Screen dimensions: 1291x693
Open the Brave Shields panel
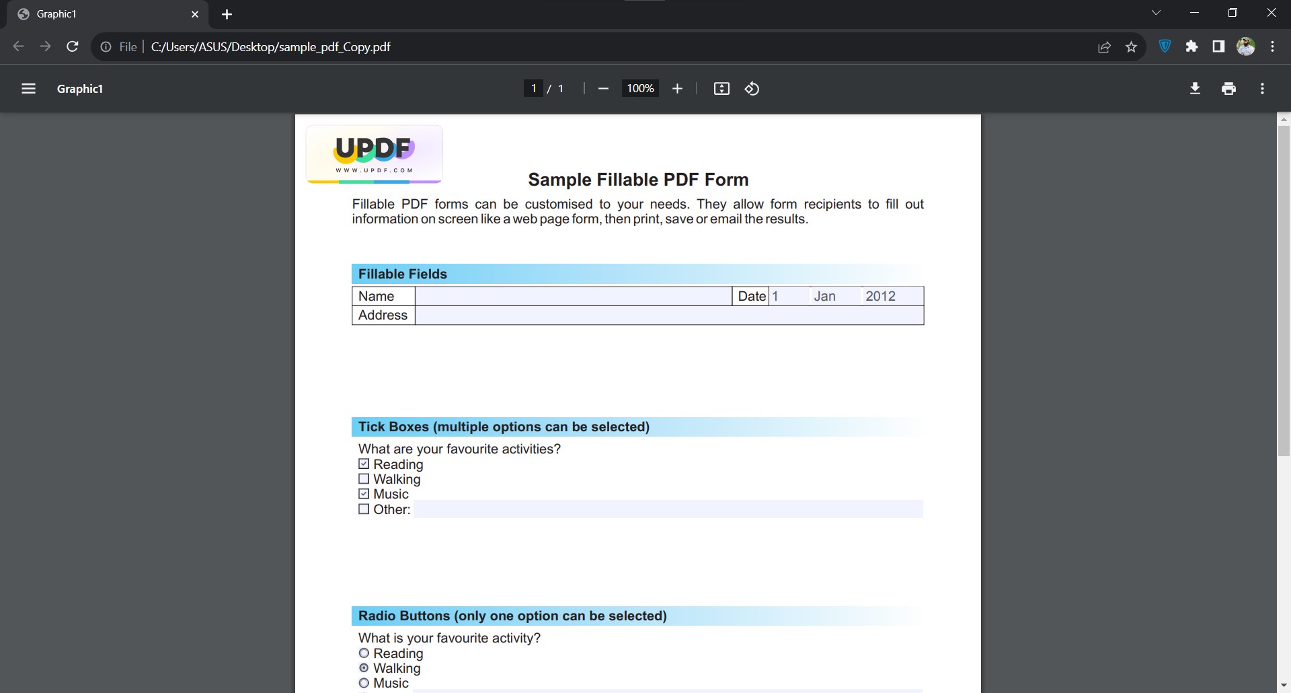coord(1165,46)
